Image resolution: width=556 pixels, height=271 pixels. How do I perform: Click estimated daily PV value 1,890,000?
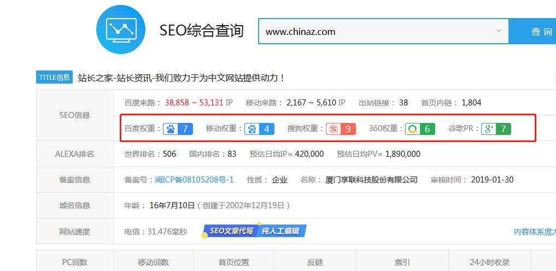403,154
